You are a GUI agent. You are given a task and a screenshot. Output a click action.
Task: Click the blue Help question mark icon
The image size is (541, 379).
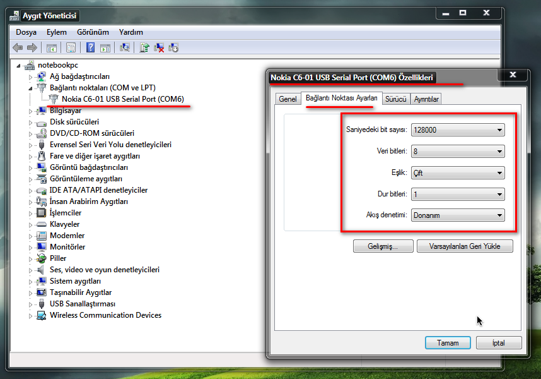pyautogui.click(x=90, y=47)
